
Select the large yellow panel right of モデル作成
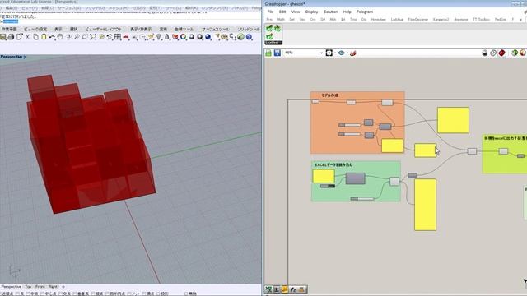click(453, 120)
